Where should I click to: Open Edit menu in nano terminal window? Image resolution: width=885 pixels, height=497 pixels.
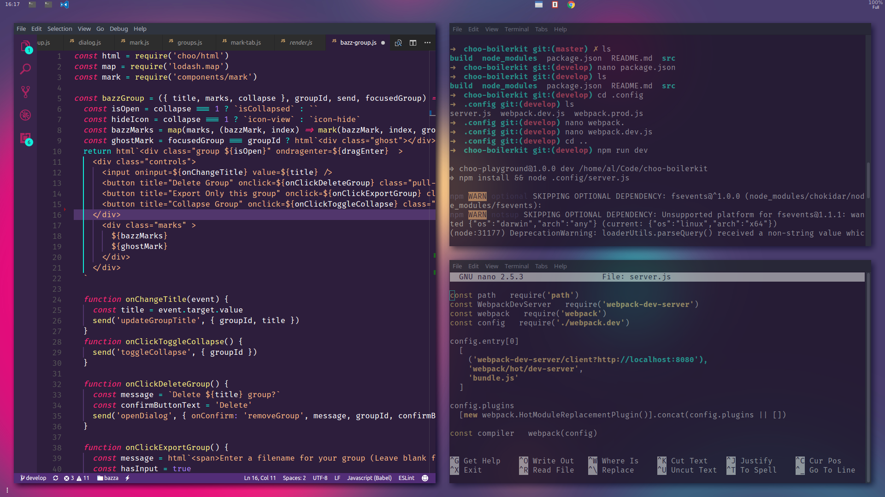click(x=473, y=266)
